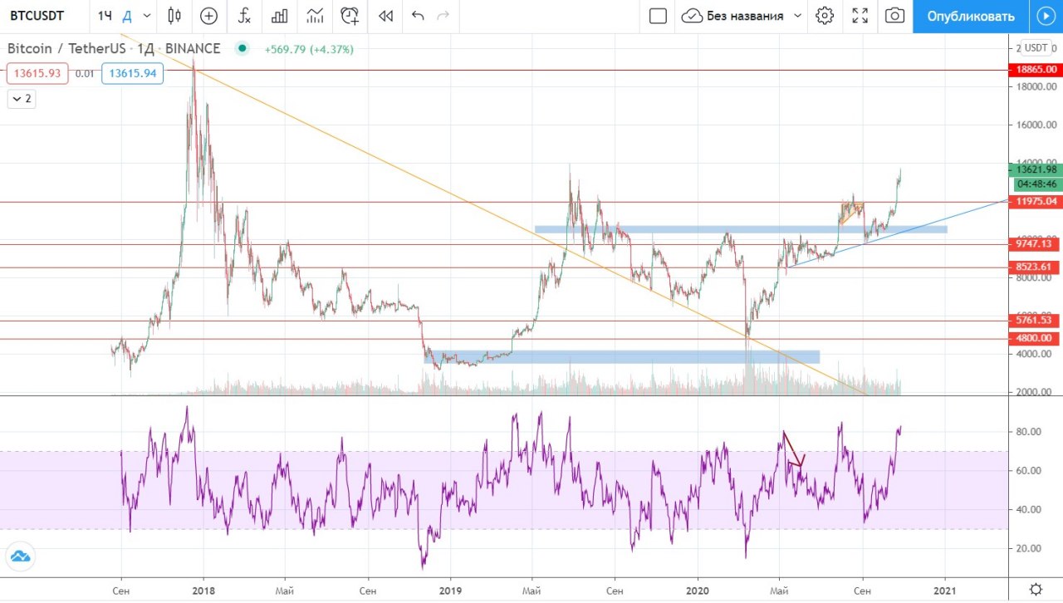The image size is (1063, 603).
Task: Click the 2020 label on the time axis
Action: click(698, 590)
